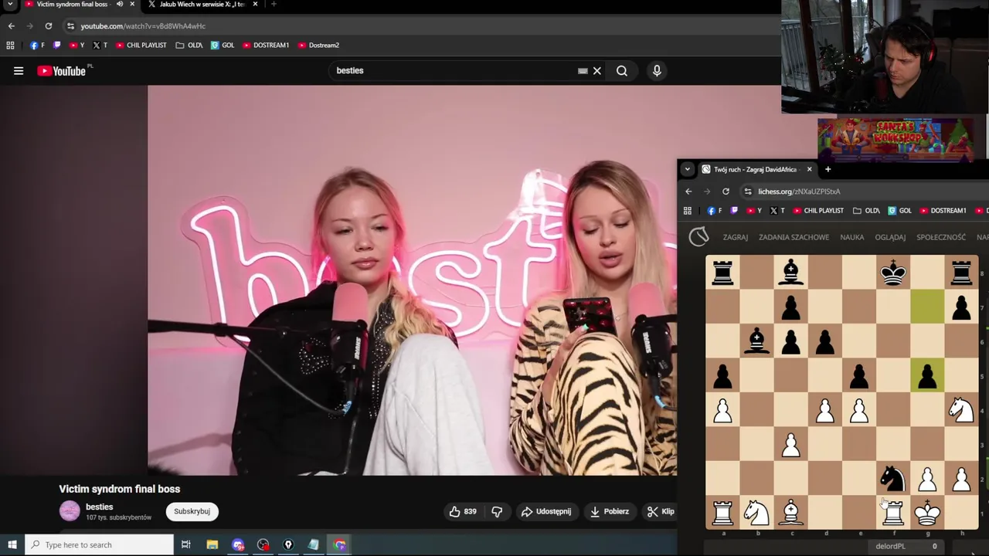The height and width of the screenshot is (556, 989).
Task: Click the YouTube video player frame
Action: click(x=412, y=280)
